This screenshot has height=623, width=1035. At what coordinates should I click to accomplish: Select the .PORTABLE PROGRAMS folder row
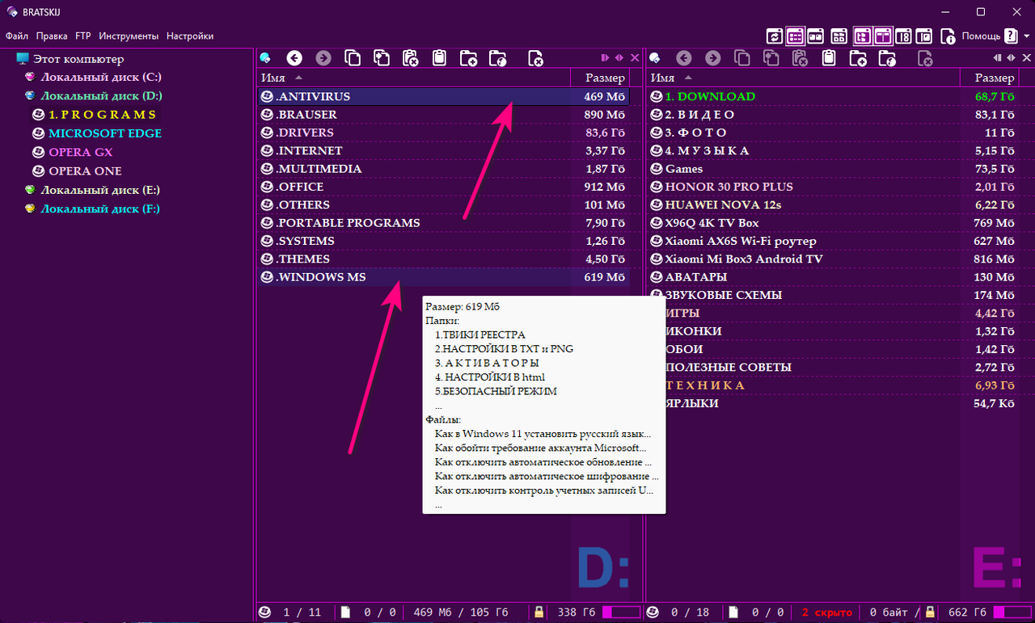coord(444,223)
